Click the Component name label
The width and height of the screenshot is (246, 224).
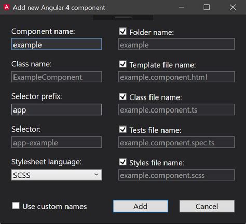(x=43, y=32)
